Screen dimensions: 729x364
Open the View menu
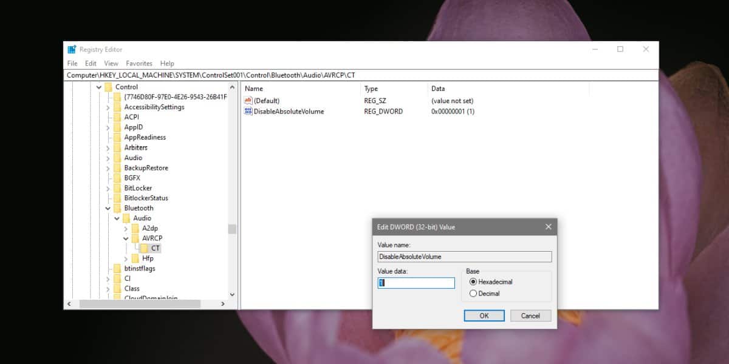(111, 63)
